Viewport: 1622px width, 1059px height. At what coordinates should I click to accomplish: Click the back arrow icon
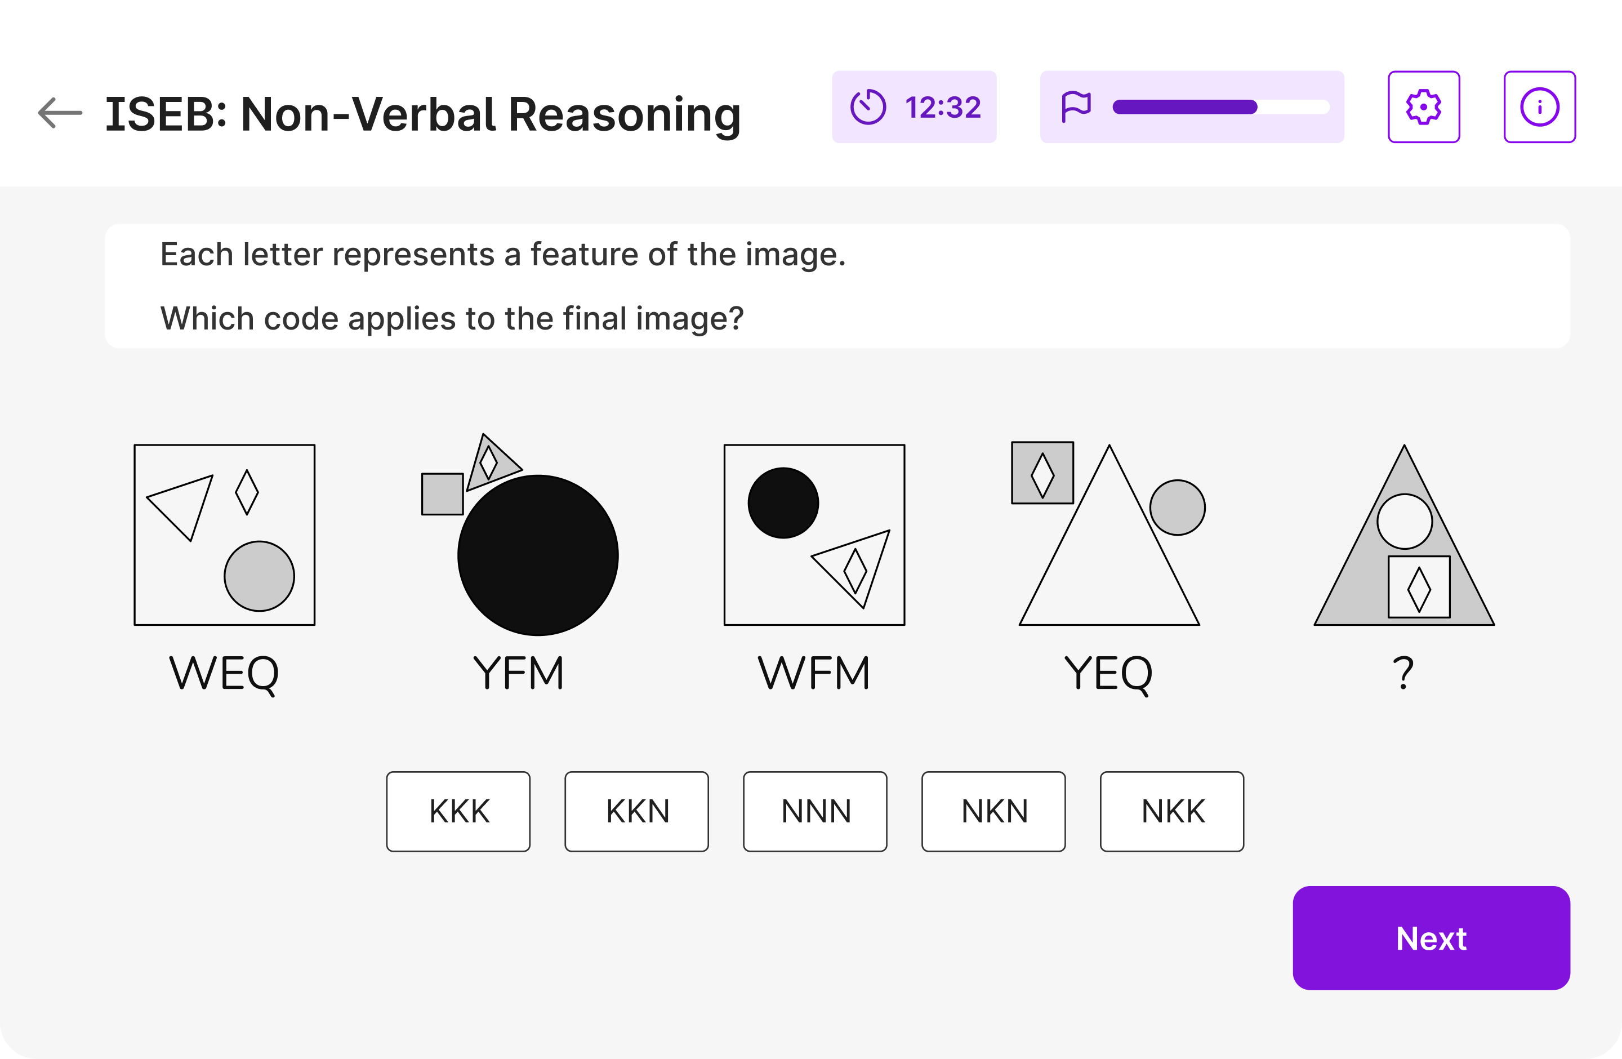click(x=60, y=113)
